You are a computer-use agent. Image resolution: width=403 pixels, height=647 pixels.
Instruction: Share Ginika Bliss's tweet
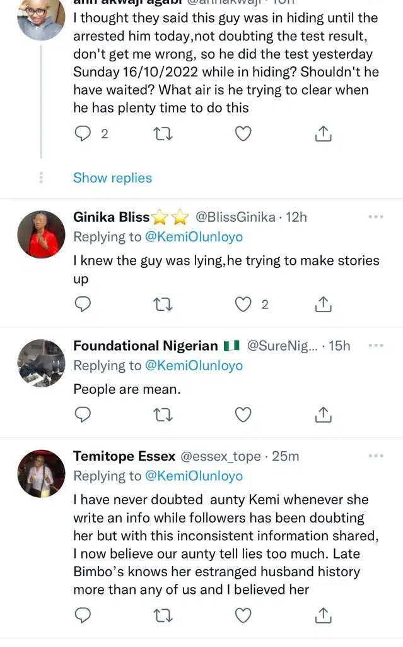[322, 305]
